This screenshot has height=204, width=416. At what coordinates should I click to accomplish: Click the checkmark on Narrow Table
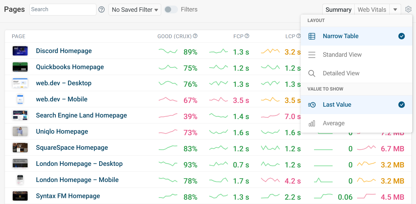coord(402,36)
